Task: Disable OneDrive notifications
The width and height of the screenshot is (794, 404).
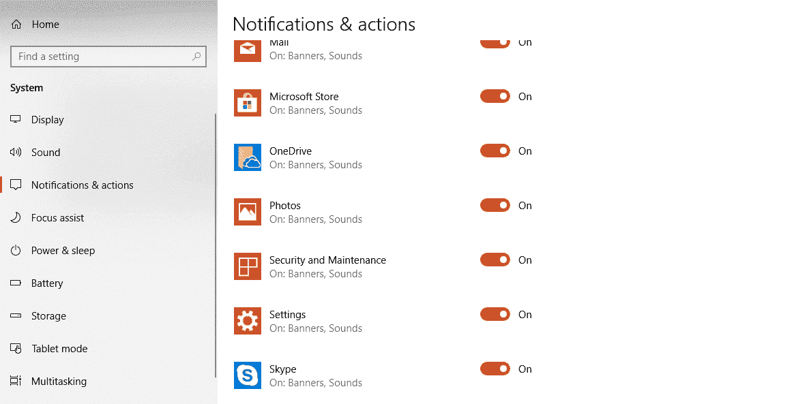Action: click(x=495, y=151)
